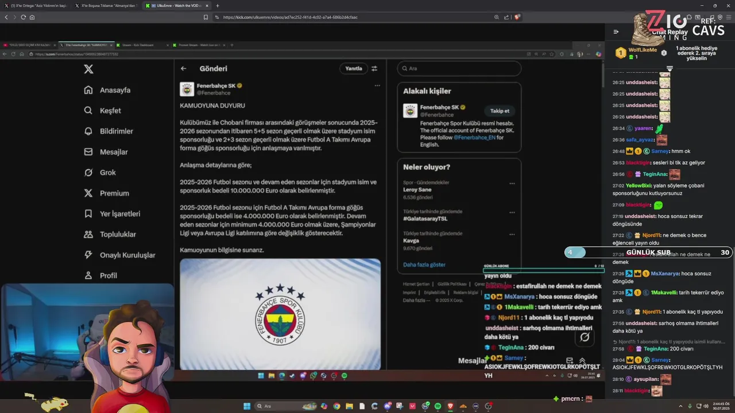
Task: Open Grok in the X sidebar
Action: (100, 173)
